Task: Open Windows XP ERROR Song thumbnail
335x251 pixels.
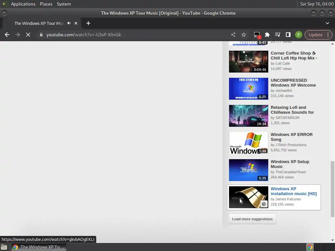Action: tap(249, 143)
